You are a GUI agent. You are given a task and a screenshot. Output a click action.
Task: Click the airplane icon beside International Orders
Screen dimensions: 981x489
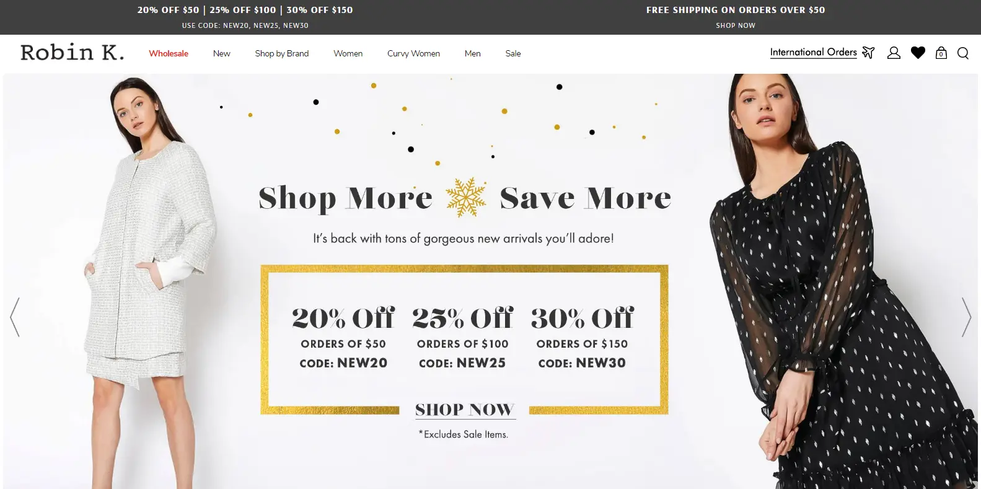click(x=868, y=53)
